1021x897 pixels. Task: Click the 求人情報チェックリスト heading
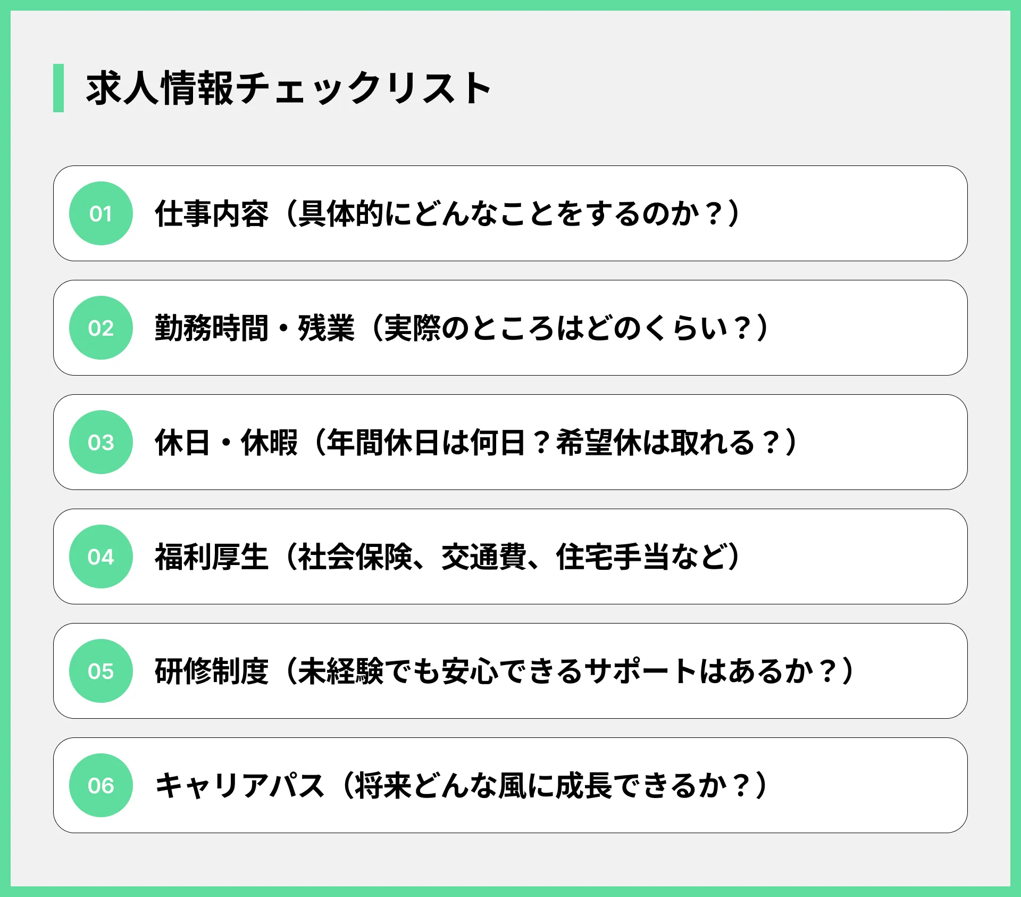(289, 88)
